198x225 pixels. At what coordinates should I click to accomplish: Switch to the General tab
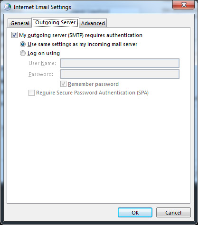20,23
